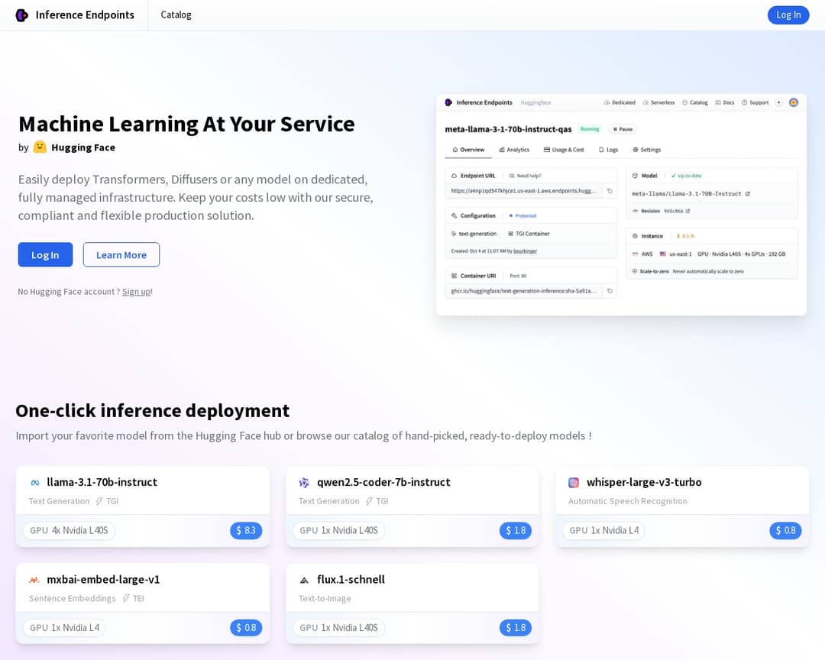Screen dimensions: 825x660
Task: Click the GPU 1x Nvidia L40S badge on qwen card
Action: [339, 531]
